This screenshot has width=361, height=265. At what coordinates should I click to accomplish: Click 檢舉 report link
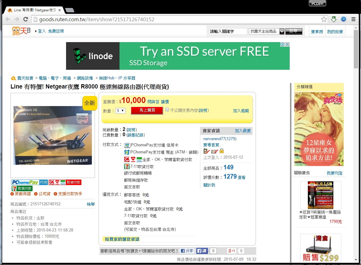[x=91, y=204]
